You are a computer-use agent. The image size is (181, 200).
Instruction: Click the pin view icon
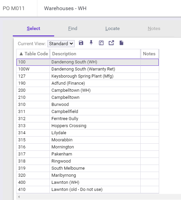91,43
